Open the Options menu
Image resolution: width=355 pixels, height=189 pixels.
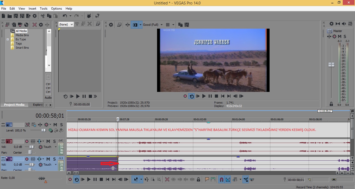(x=56, y=9)
